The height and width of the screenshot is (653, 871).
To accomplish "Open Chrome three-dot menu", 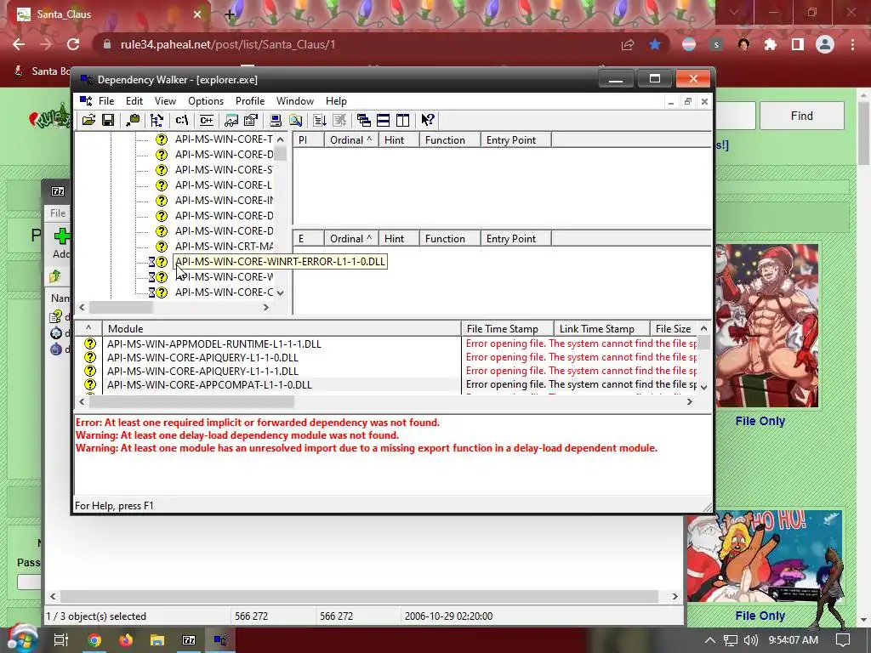I will pos(852,44).
